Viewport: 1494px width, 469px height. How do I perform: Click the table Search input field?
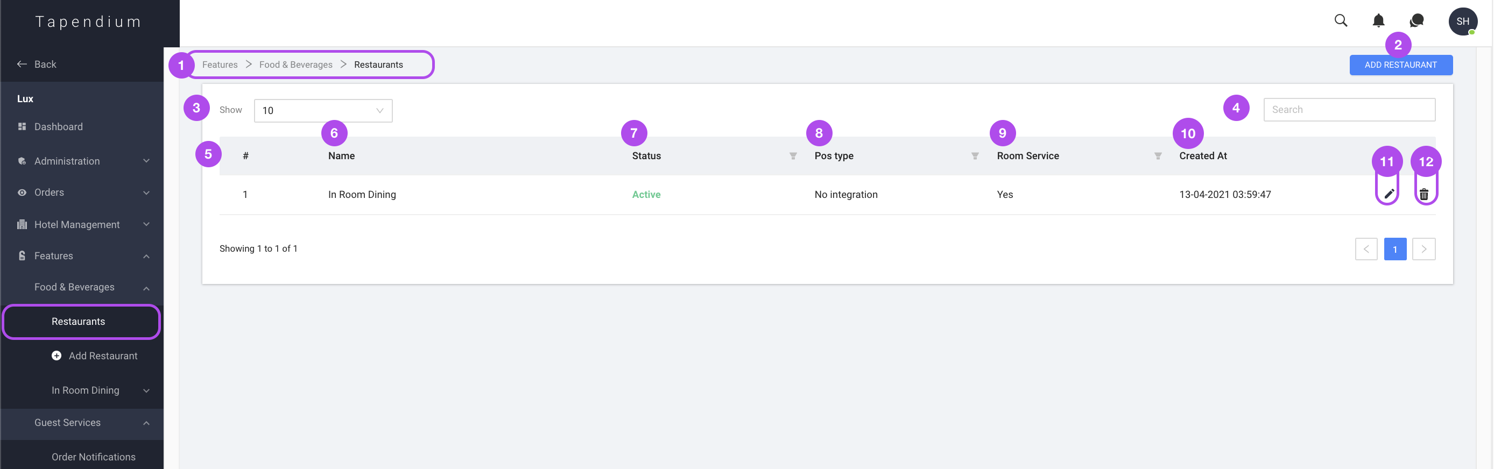click(x=1349, y=110)
